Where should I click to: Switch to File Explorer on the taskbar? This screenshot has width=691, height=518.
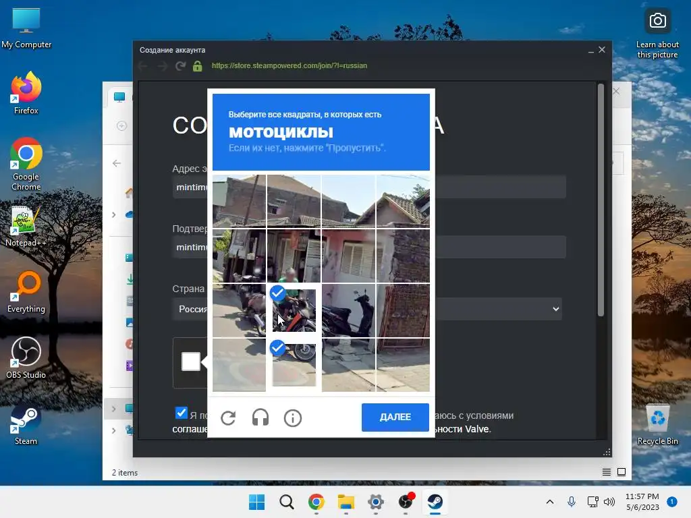[x=346, y=502]
